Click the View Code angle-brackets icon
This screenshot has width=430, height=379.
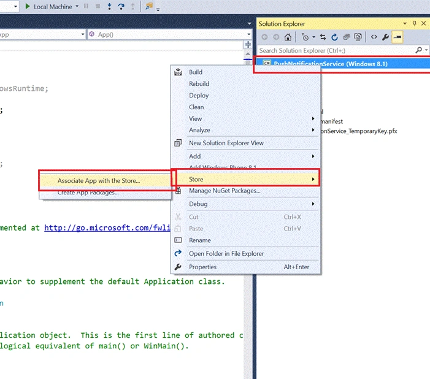[374, 37]
